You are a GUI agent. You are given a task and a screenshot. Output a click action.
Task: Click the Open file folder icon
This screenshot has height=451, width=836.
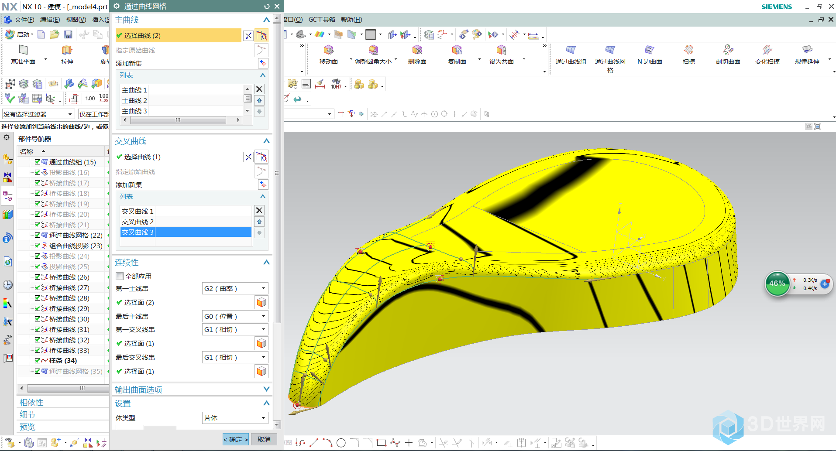[x=54, y=34]
